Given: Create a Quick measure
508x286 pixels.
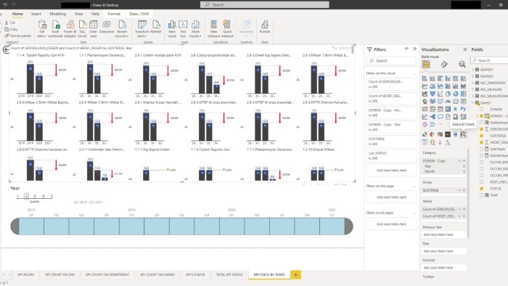Looking at the screenshot, I should (x=227, y=28).
